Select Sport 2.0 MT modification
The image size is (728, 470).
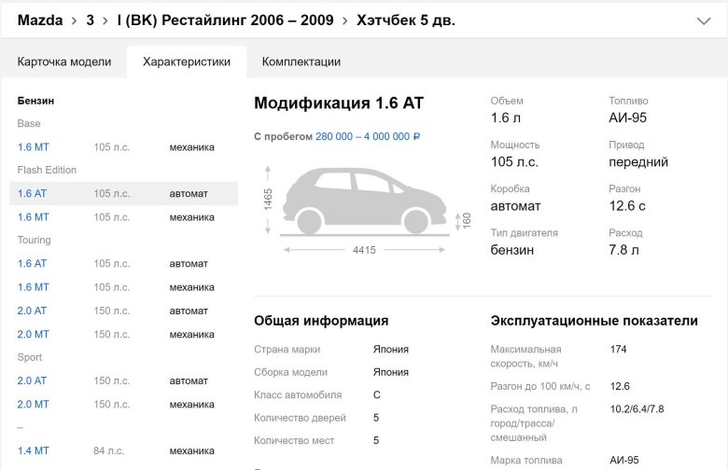click(x=33, y=404)
